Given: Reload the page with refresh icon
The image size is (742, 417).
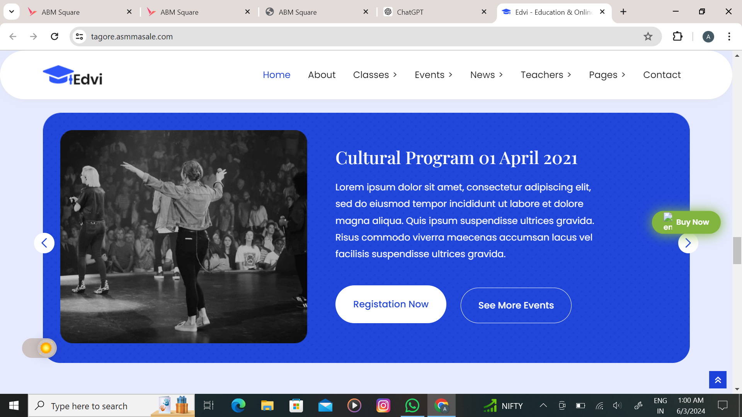Looking at the screenshot, I should point(54,37).
